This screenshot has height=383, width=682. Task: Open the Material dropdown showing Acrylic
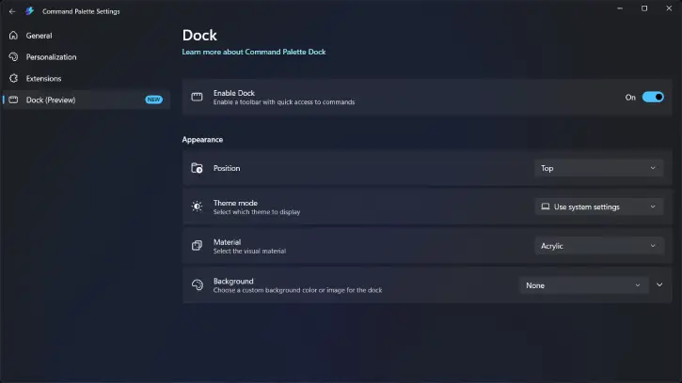pos(598,246)
